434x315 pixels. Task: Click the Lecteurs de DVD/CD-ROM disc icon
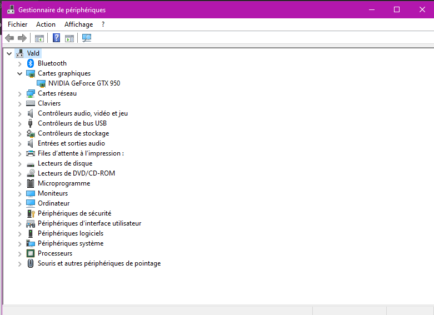tap(31, 173)
